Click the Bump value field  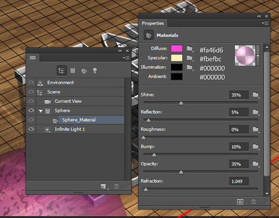point(239,147)
